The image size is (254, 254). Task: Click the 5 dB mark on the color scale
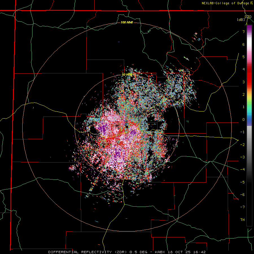click(x=244, y=57)
